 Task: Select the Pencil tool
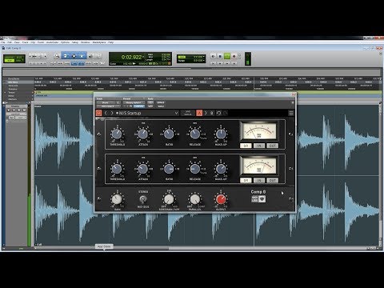click(98, 56)
